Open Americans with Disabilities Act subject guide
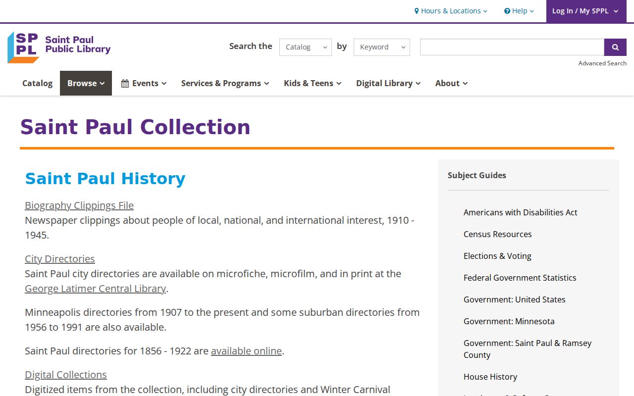Viewport: 634px width, 396px height. [x=521, y=212]
